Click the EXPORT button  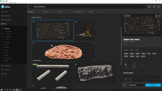point(153,85)
